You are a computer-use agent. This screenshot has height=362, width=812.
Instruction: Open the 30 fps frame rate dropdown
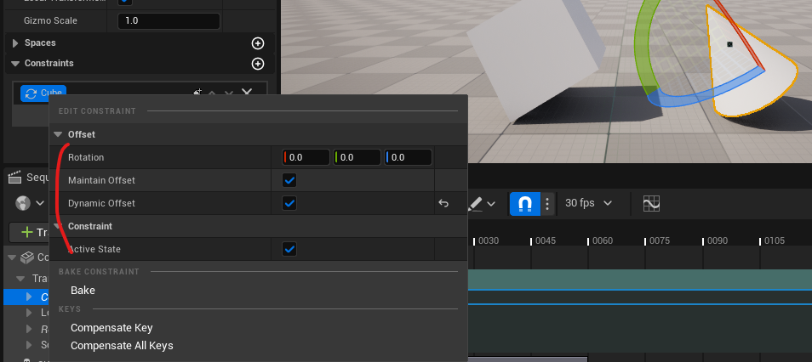pos(589,203)
